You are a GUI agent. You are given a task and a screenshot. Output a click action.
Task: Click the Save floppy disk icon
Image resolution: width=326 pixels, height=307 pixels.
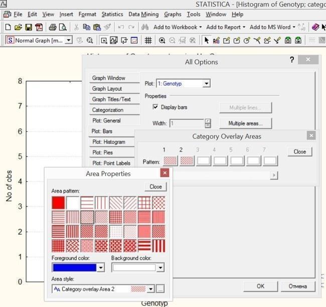pyautogui.click(x=29, y=27)
